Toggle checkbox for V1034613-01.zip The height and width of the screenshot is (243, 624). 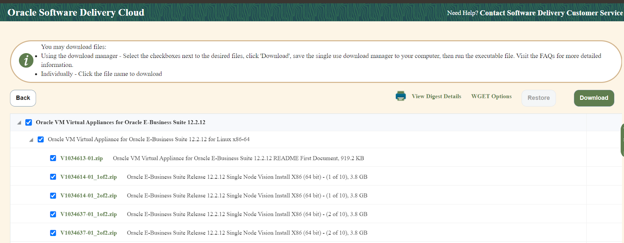pyautogui.click(x=53, y=158)
